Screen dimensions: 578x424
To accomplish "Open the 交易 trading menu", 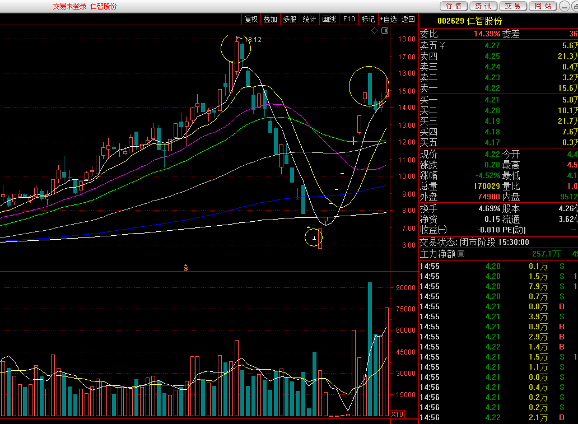I will pos(513,6).
